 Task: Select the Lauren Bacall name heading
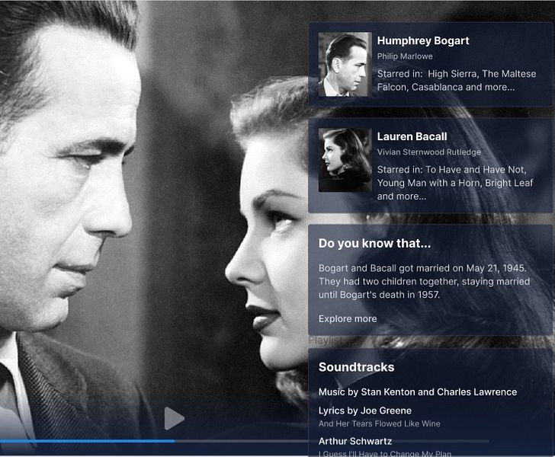(412, 136)
